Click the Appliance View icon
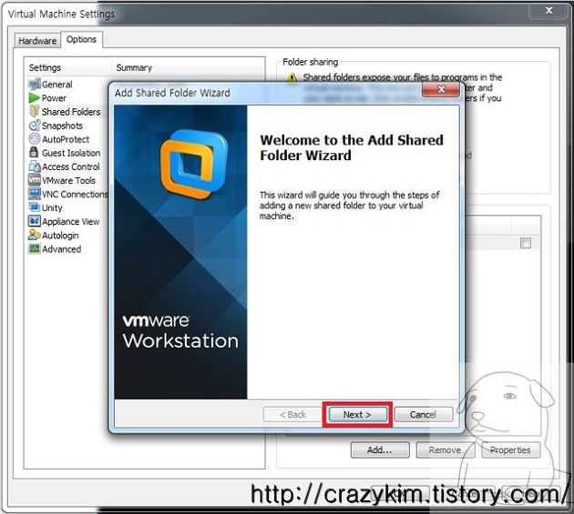The width and height of the screenshot is (574, 514). coord(34,221)
